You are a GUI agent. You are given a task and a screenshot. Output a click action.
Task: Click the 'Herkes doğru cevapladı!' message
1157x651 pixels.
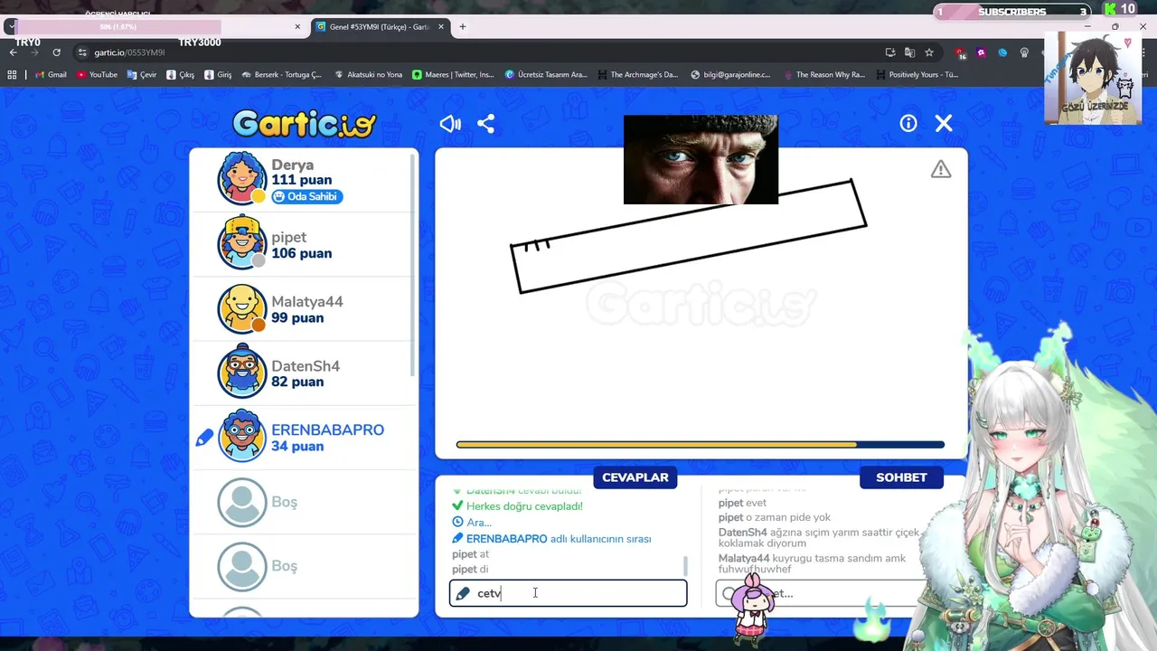pyautogui.click(x=524, y=506)
